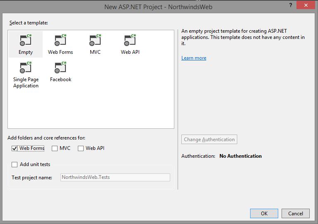Select the Web API template icon
The width and height of the screenshot is (318, 224).
(x=130, y=44)
